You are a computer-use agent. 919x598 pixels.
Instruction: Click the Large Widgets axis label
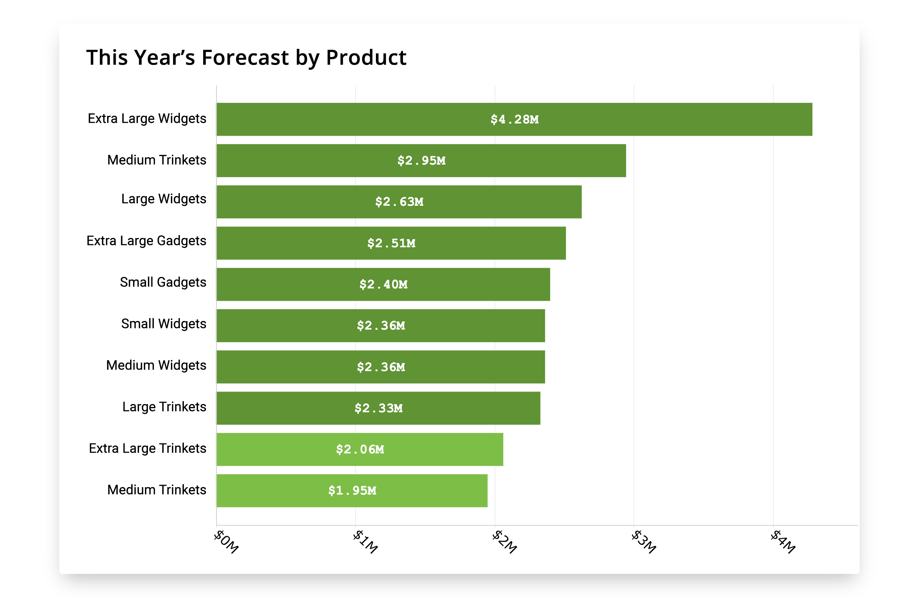pyautogui.click(x=163, y=199)
